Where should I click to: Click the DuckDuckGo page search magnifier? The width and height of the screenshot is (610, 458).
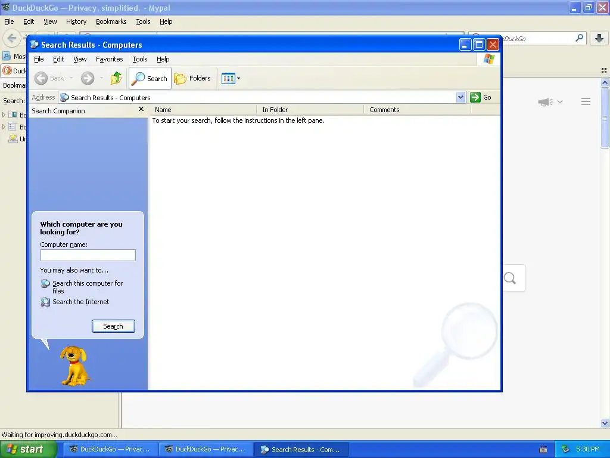[510, 278]
